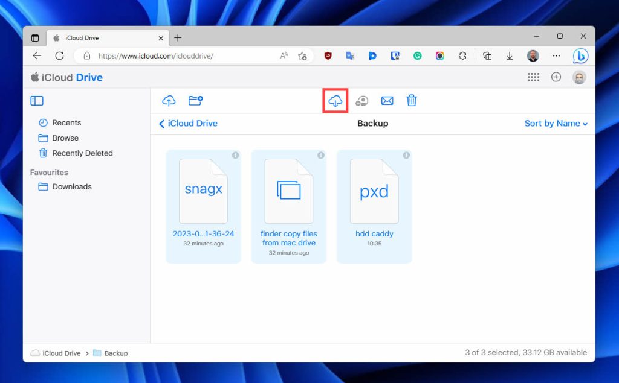The width and height of the screenshot is (619, 383).
Task: Delete selected files with trash icon
Action: (411, 101)
